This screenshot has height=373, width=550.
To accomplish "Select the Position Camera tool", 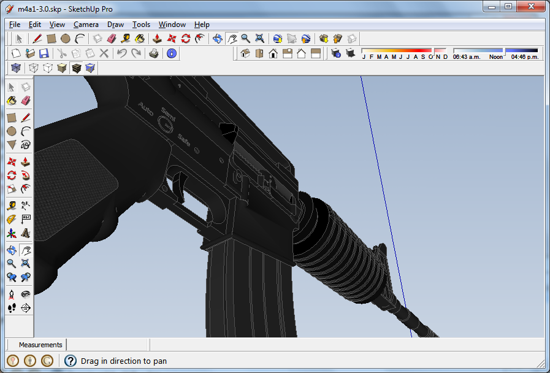I will coord(12,294).
